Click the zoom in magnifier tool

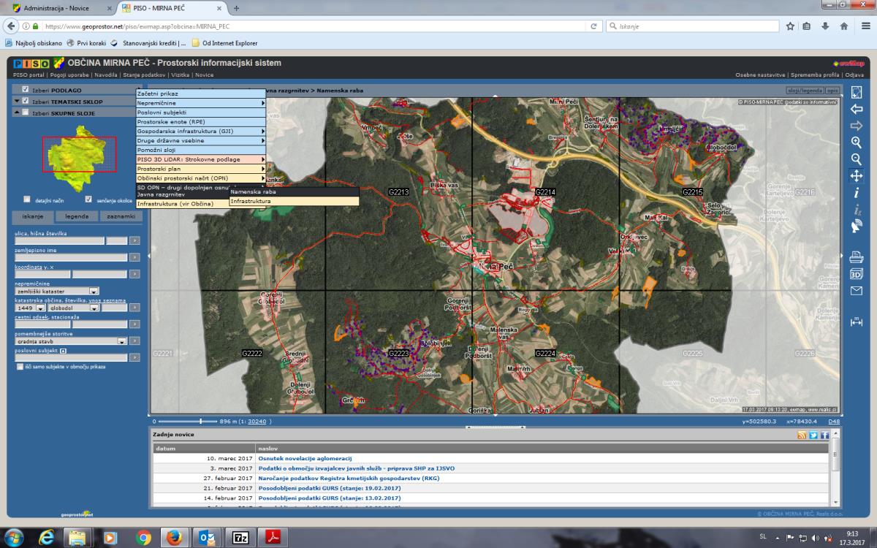[857, 142]
